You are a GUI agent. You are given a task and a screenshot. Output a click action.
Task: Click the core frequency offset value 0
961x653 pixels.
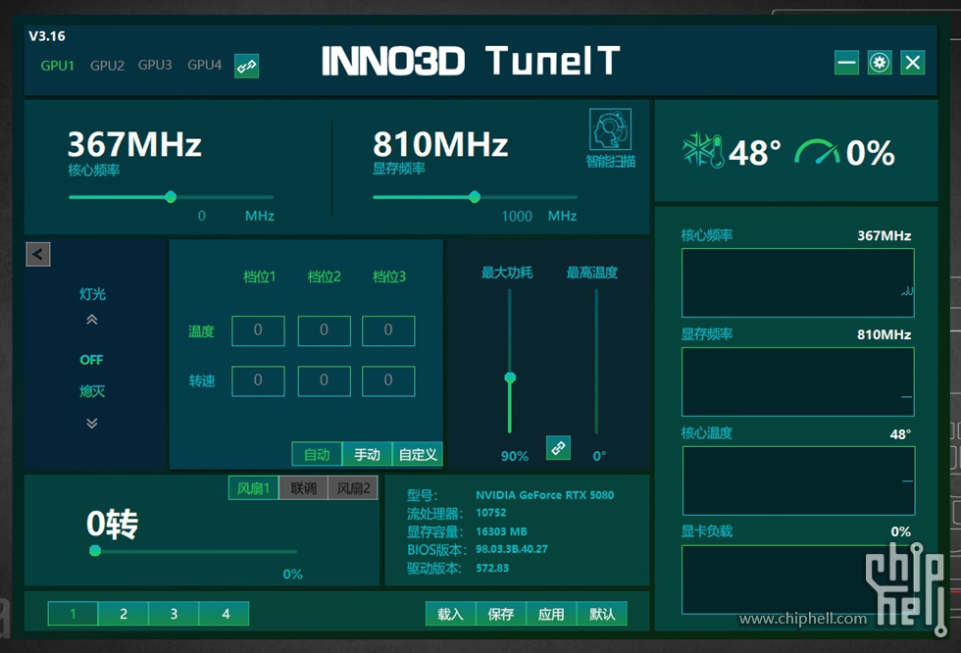[202, 216]
